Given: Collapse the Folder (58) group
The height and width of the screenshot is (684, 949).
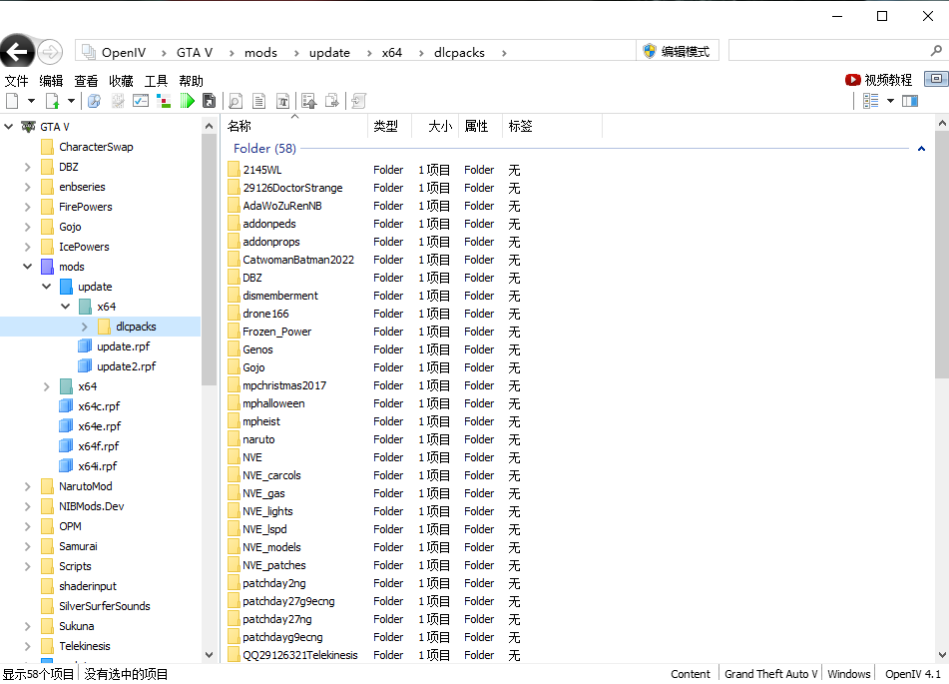Looking at the screenshot, I should pos(921,149).
